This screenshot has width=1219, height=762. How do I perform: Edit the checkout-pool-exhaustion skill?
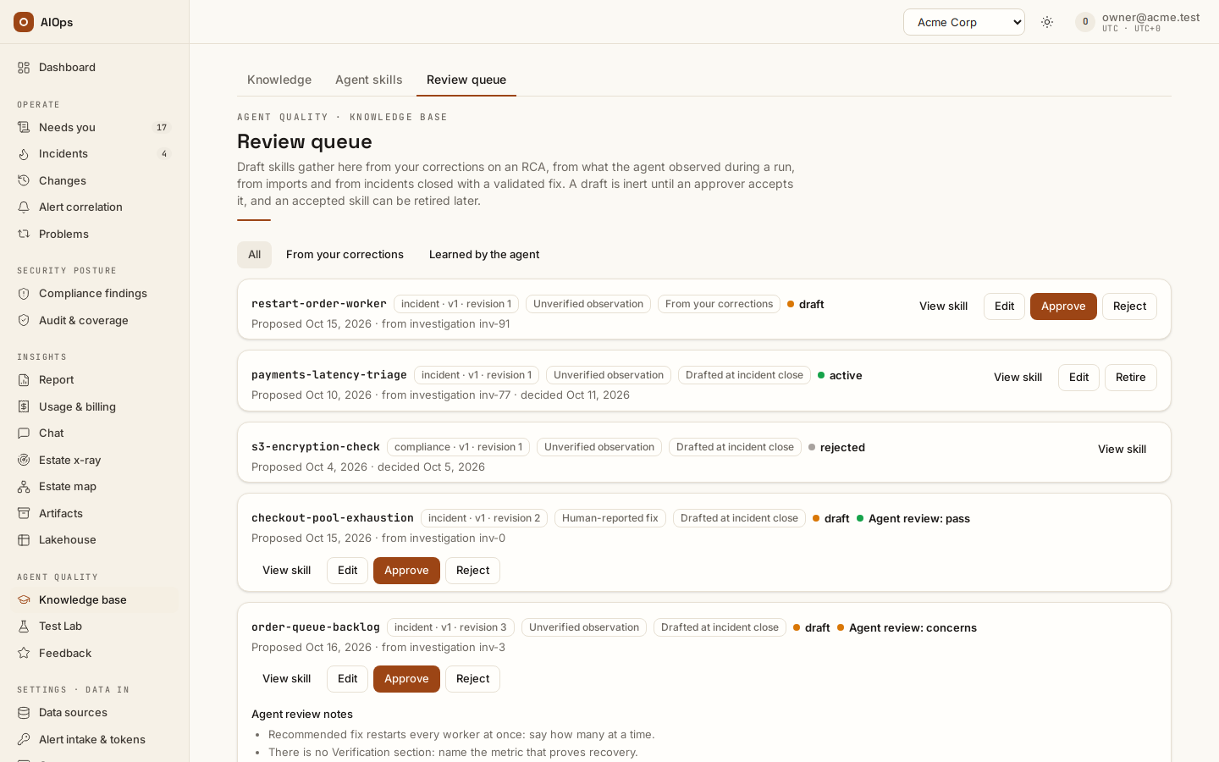(x=347, y=571)
